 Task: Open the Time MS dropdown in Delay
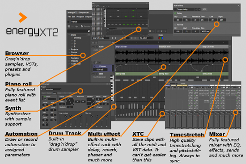pyautogui.click(x=204, y=20)
